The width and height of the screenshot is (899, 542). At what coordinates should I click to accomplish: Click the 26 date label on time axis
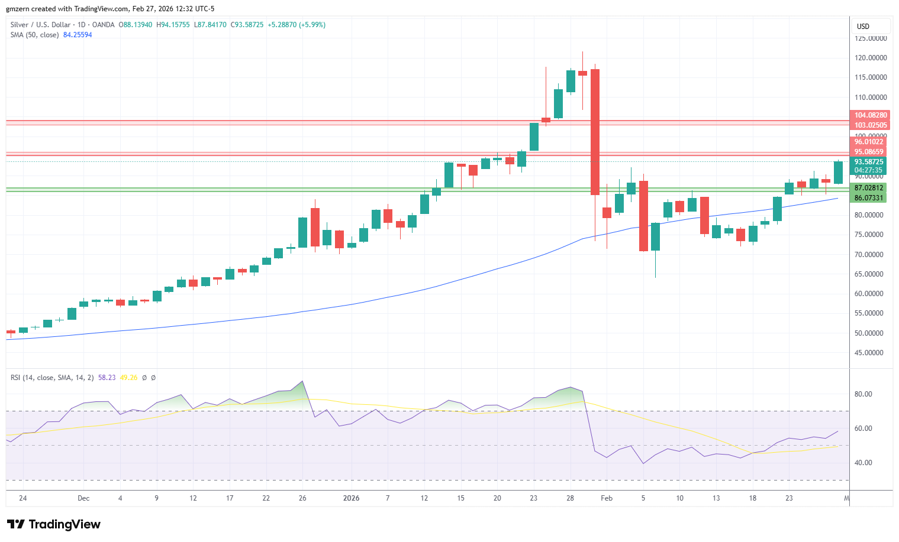[302, 498]
